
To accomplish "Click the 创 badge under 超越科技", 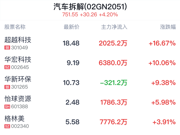I will [7, 48].
